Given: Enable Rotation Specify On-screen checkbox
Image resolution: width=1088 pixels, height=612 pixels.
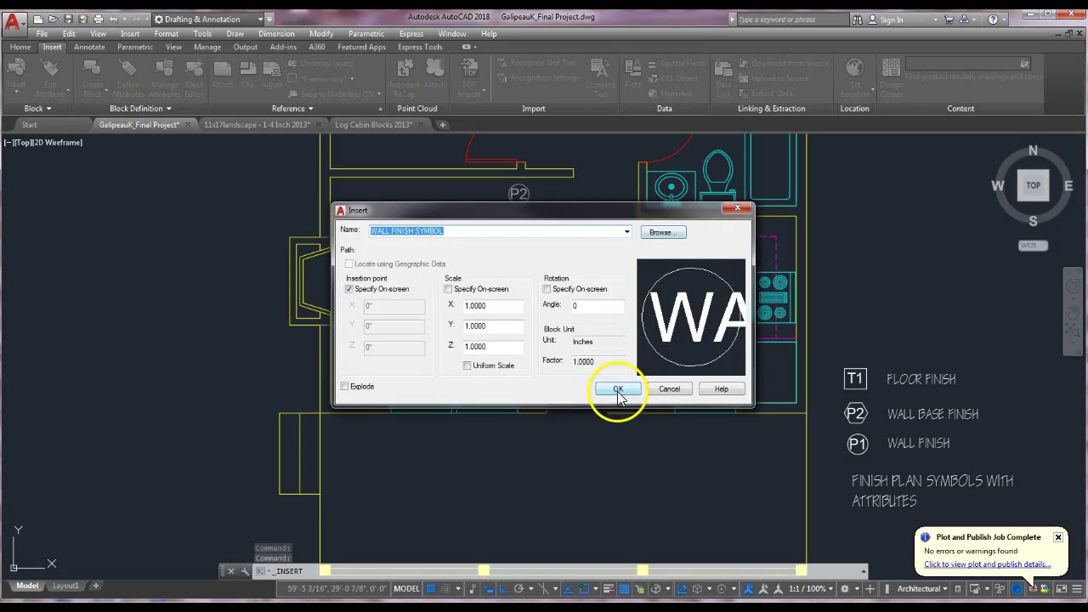Looking at the screenshot, I should tap(547, 289).
